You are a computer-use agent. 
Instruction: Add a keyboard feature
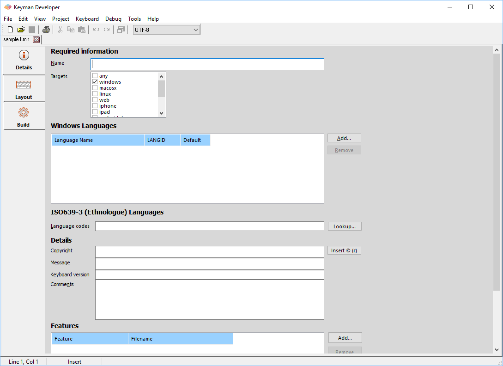(345, 338)
